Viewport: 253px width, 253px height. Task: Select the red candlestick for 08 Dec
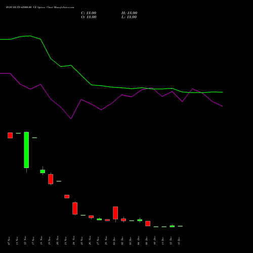pyautogui.click(x=148, y=224)
